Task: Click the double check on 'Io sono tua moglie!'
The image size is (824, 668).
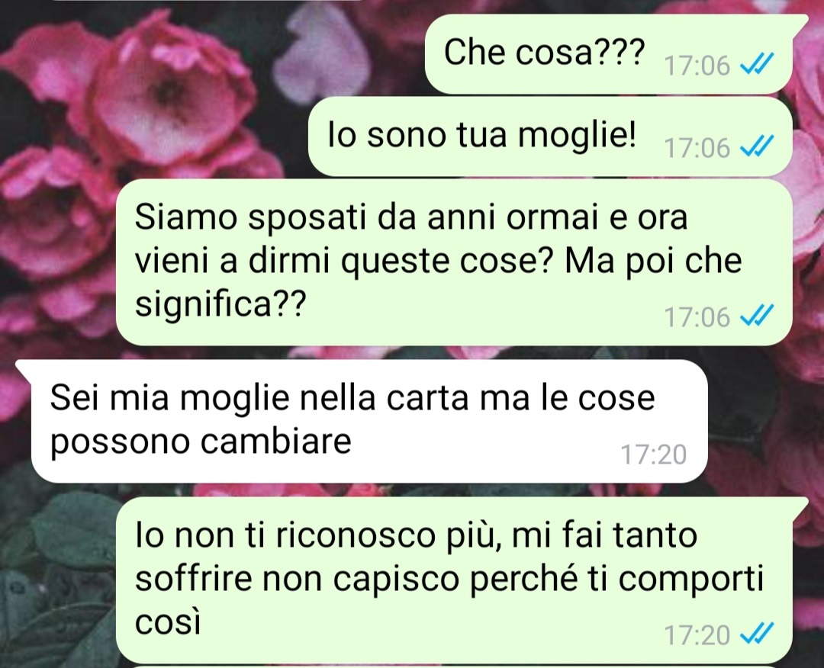Action: 756,146
